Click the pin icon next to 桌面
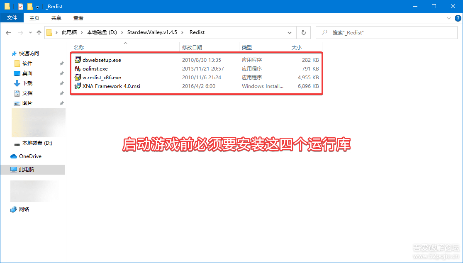Image resolution: width=463 pixels, height=263 pixels. tap(61, 73)
